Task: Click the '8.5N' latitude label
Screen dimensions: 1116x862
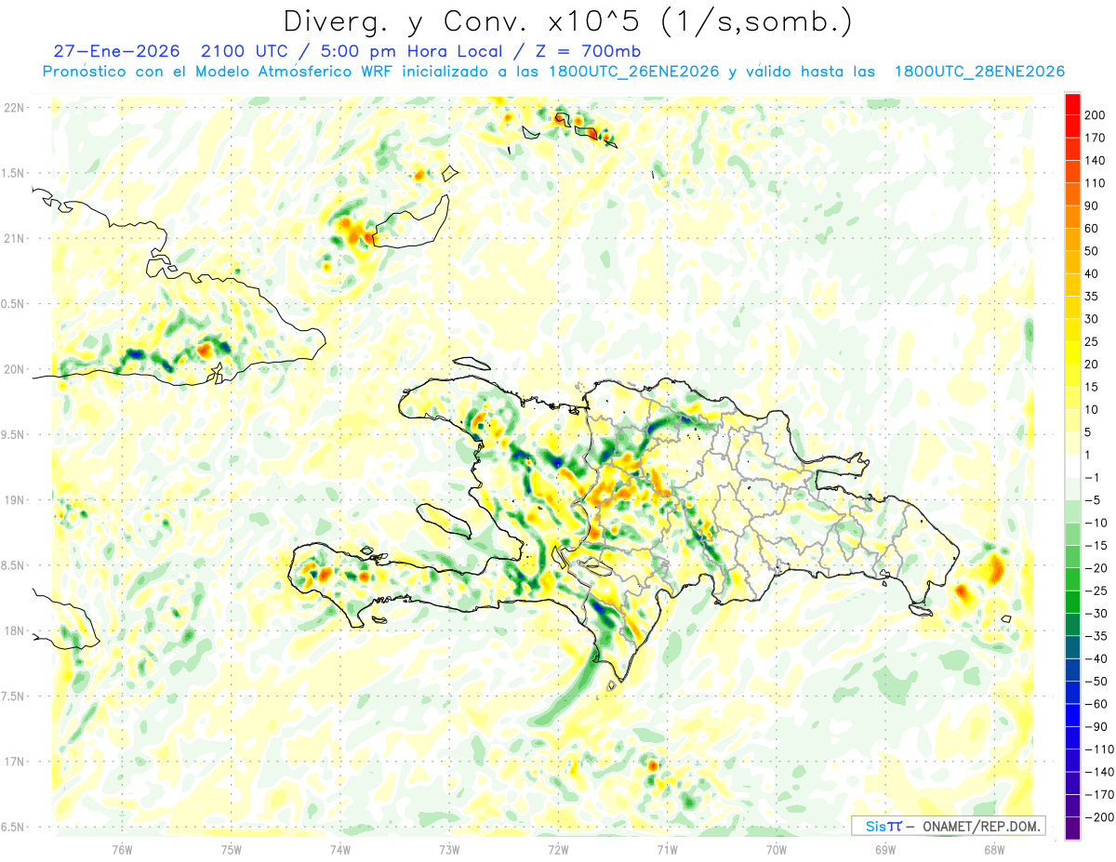Action: (13, 565)
